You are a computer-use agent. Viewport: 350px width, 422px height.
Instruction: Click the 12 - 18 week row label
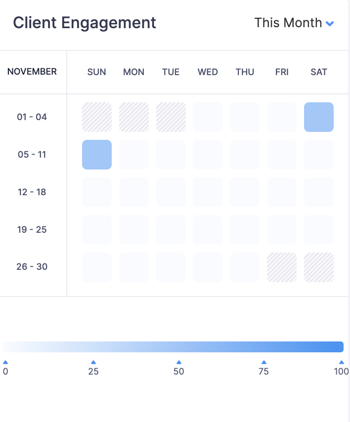(32, 192)
